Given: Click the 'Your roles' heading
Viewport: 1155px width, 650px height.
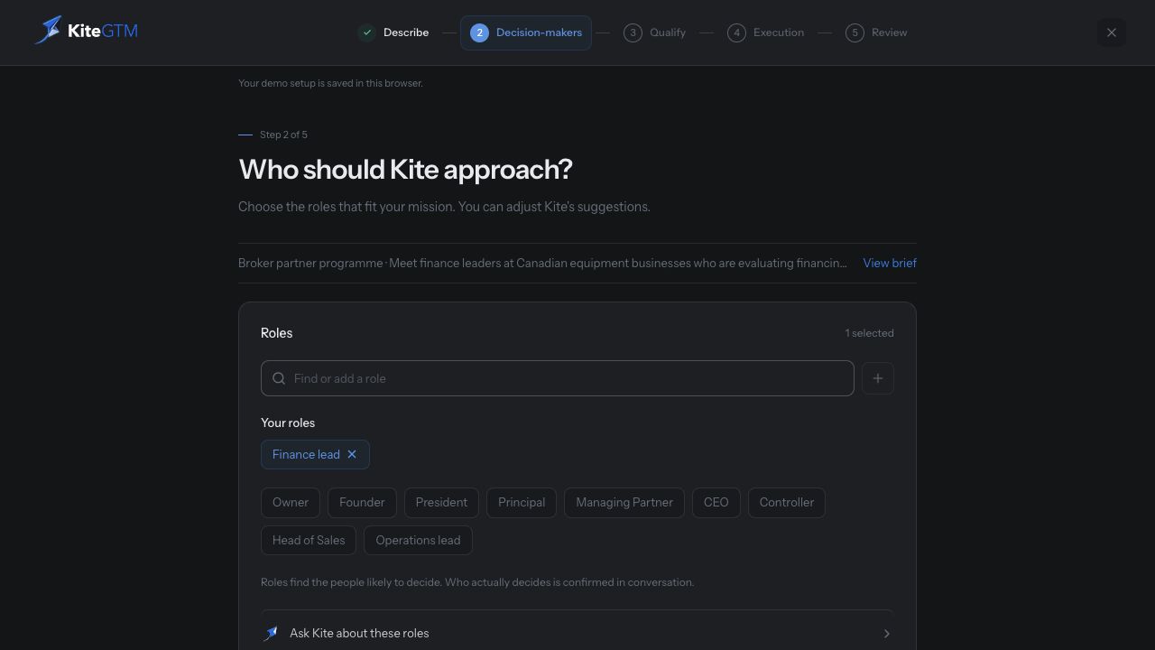Looking at the screenshot, I should tap(288, 422).
